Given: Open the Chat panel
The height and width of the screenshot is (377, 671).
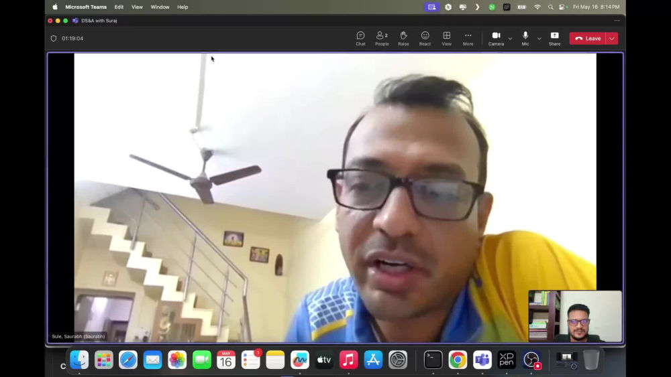Looking at the screenshot, I should click(x=360, y=38).
